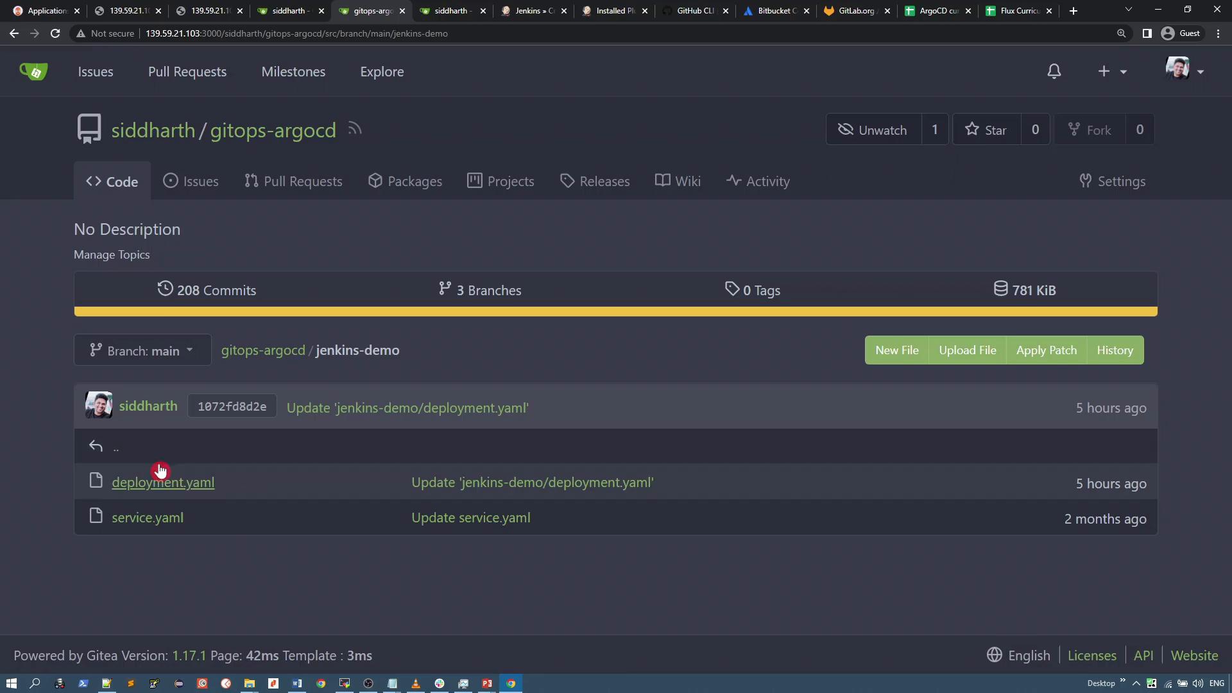Click the Upload File button
1232x693 pixels.
[x=968, y=350]
